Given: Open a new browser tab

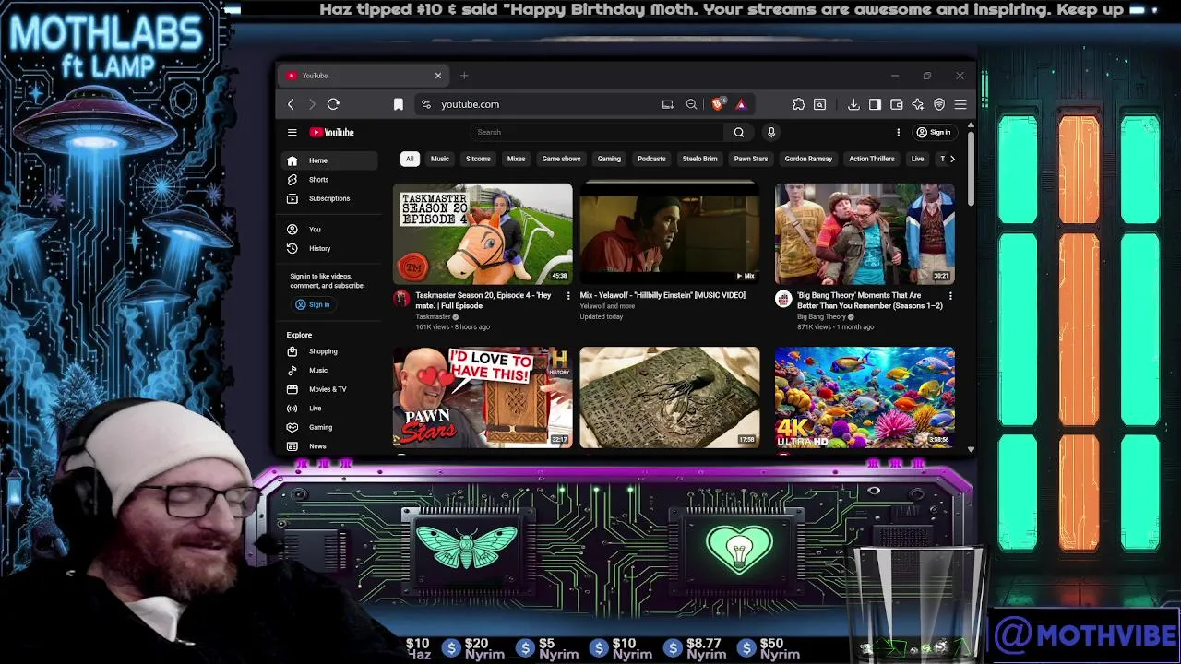Looking at the screenshot, I should 464,76.
